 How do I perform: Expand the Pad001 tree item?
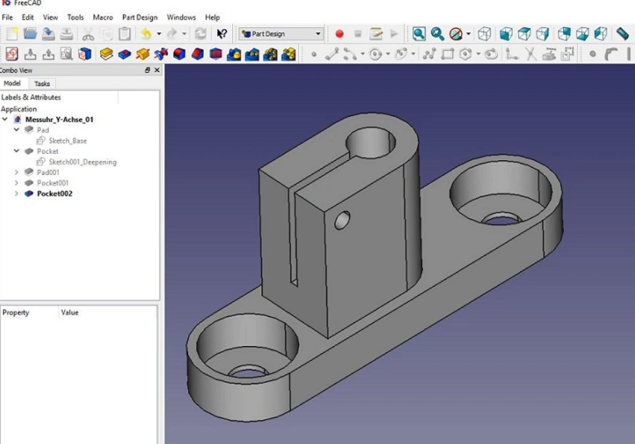(x=16, y=172)
